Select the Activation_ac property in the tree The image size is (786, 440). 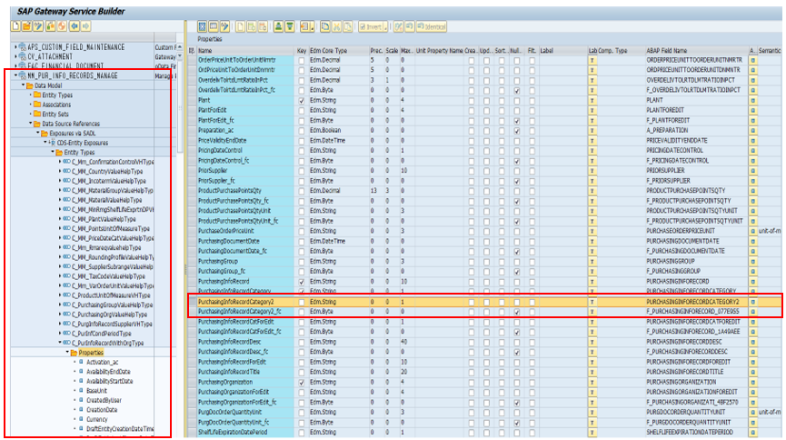[103, 362]
